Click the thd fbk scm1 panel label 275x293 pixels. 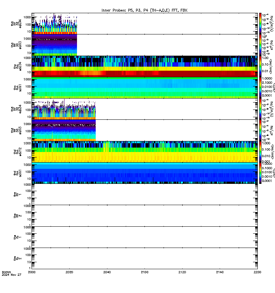click(x=18, y=173)
